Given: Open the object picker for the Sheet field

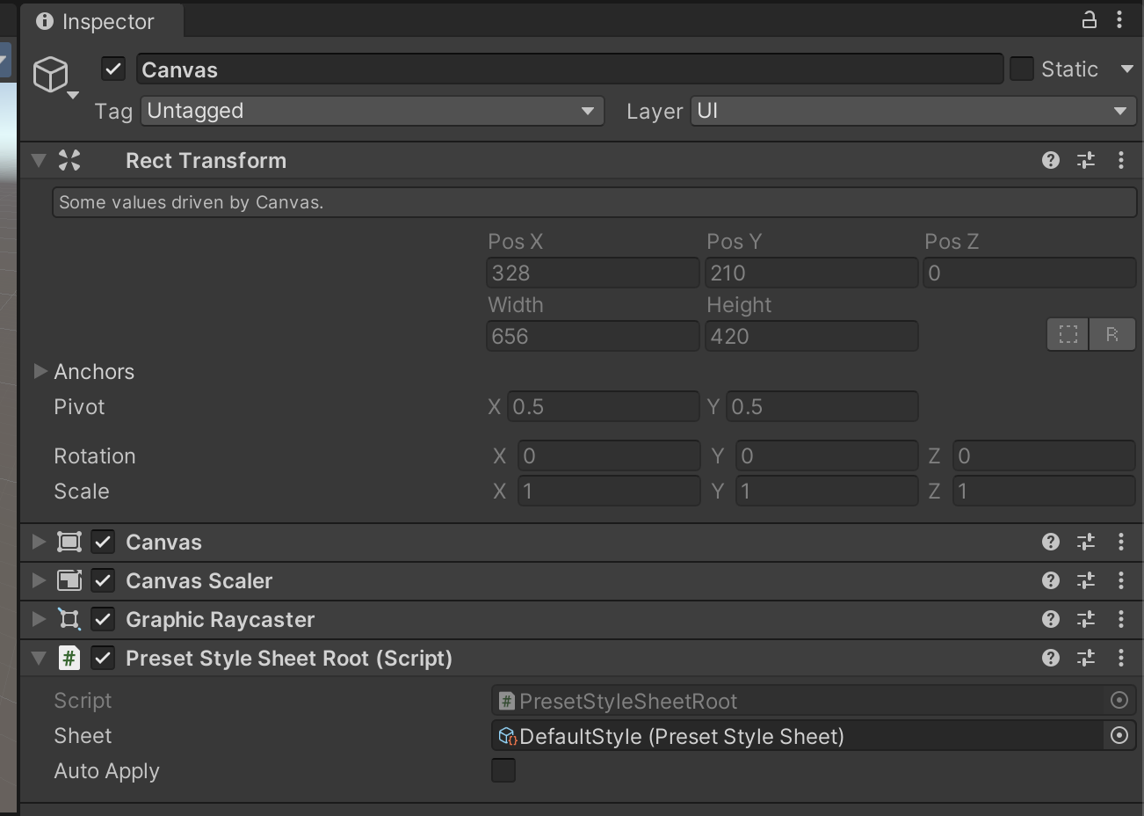Looking at the screenshot, I should coord(1119,736).
